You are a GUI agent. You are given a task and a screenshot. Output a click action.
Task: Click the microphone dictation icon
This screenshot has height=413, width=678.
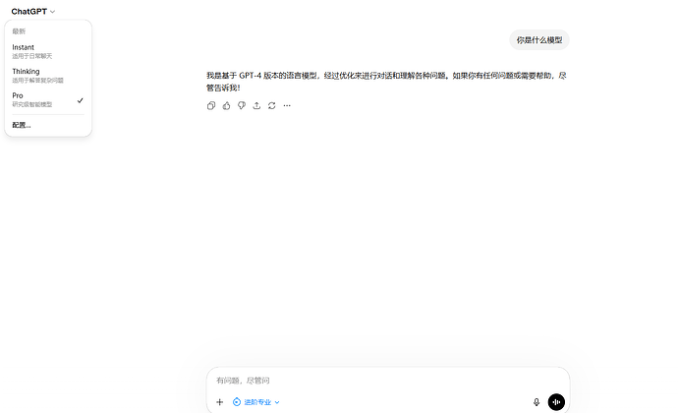click(x=537, y=402)
